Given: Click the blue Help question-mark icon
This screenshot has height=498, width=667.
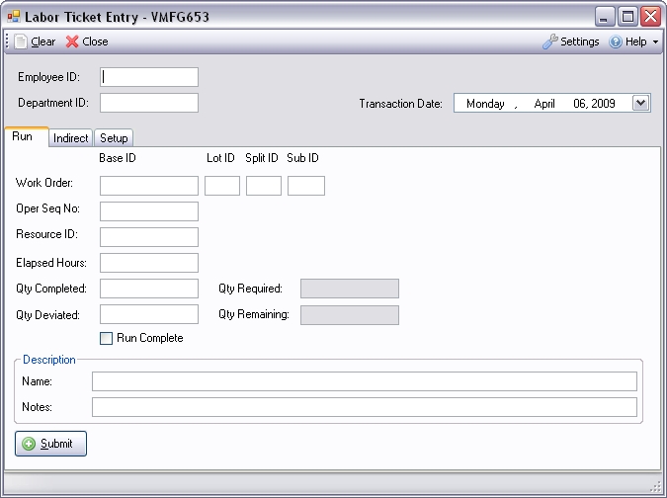Looking at the screenshot, I should pos(616,41).
